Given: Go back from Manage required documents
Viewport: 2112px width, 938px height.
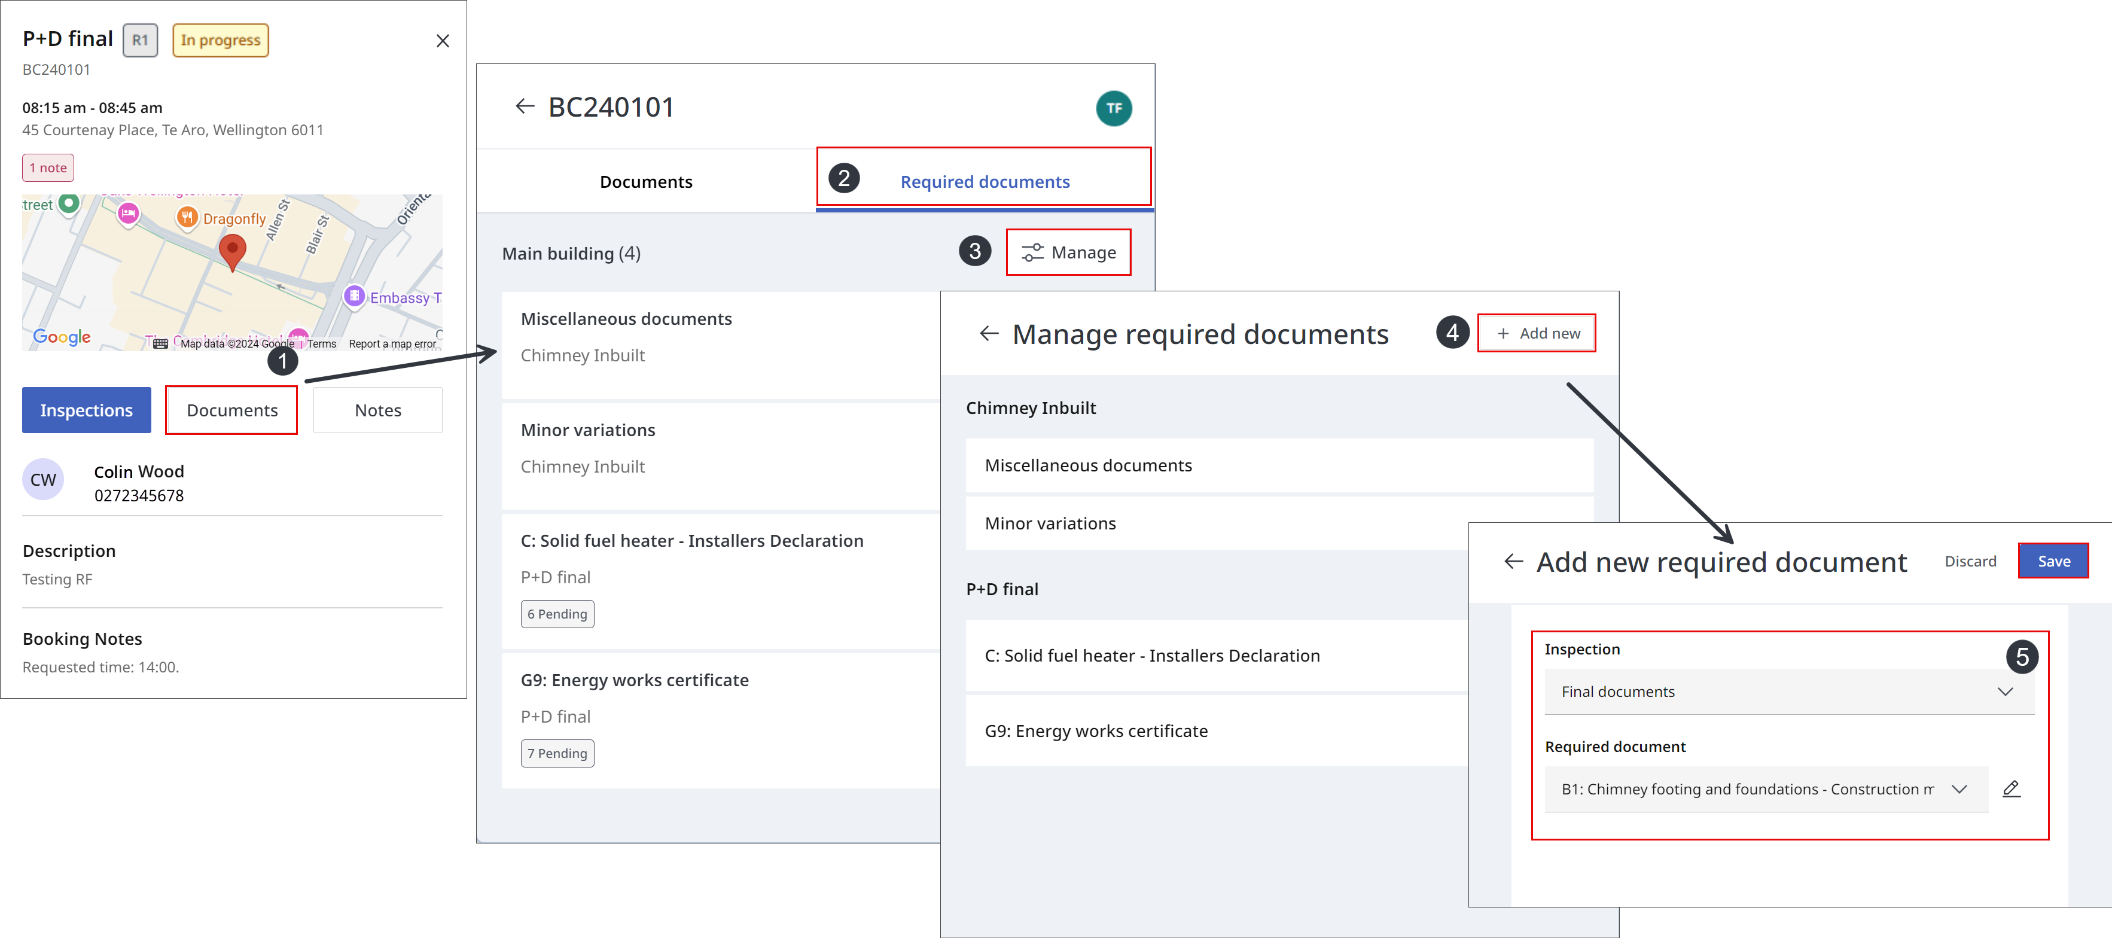Looking at the screenshot, I should click(x=989, y=334).
